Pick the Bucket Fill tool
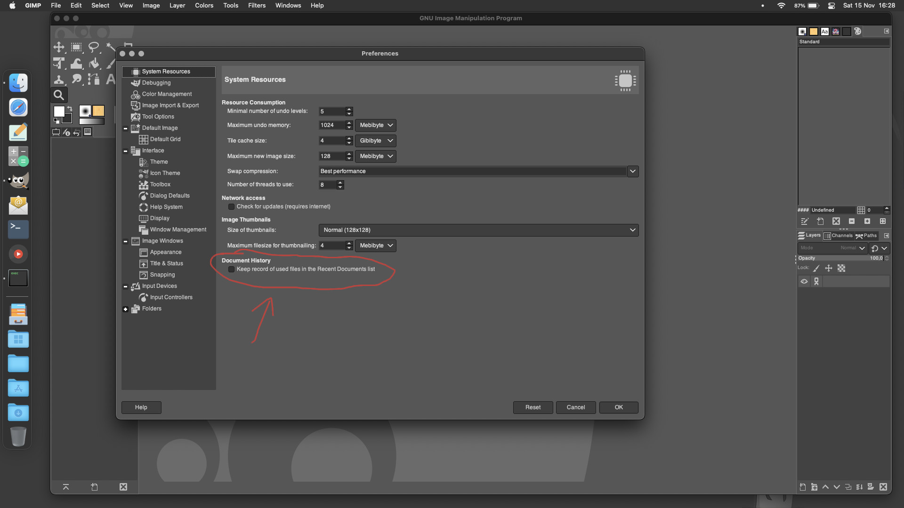Viewport: 904px width, 508px height. (94, 63)
